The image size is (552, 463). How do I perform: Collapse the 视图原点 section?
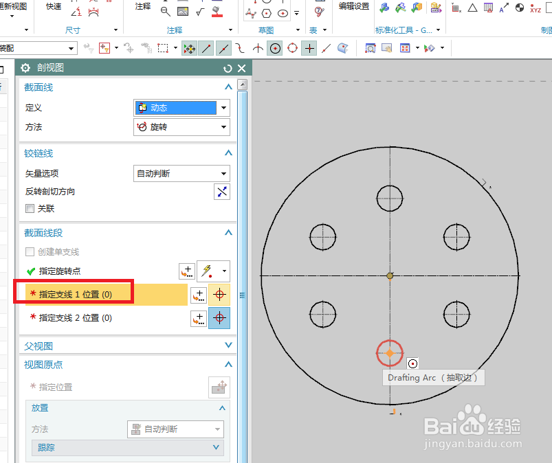coord(228,364)
